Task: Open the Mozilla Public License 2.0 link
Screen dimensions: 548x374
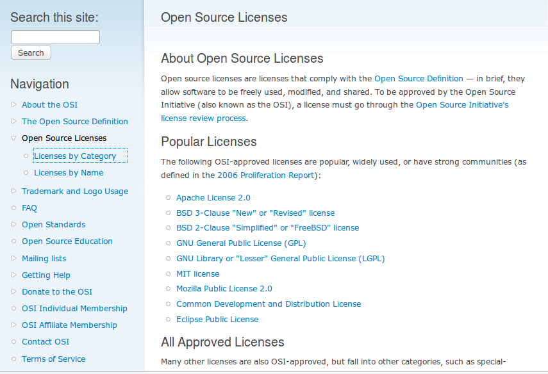Action: pos(224,288)
